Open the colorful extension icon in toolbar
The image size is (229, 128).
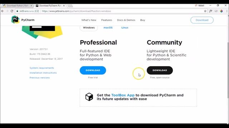221,11
